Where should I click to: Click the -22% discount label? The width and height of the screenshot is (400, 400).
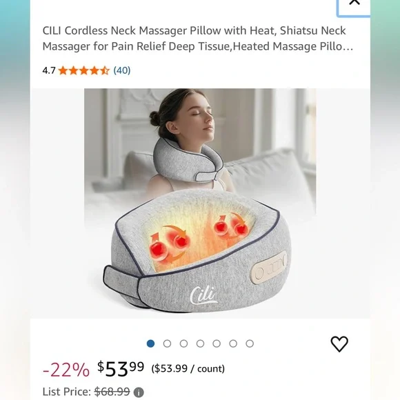66,370
